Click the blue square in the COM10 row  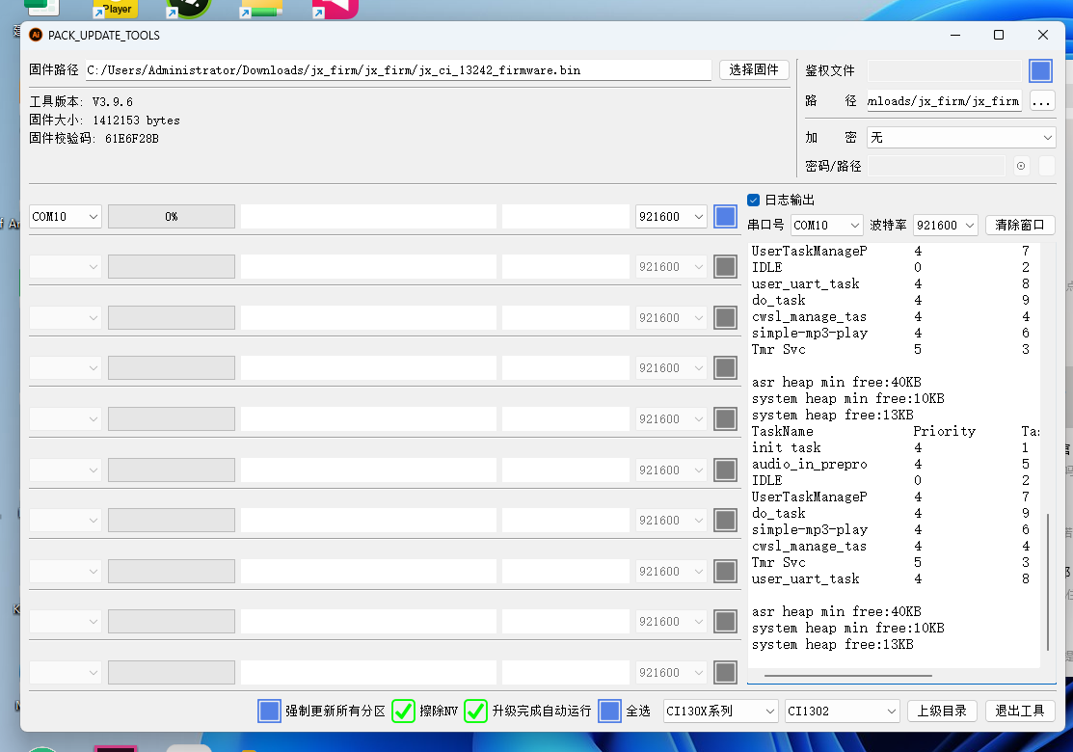point(725,217)
